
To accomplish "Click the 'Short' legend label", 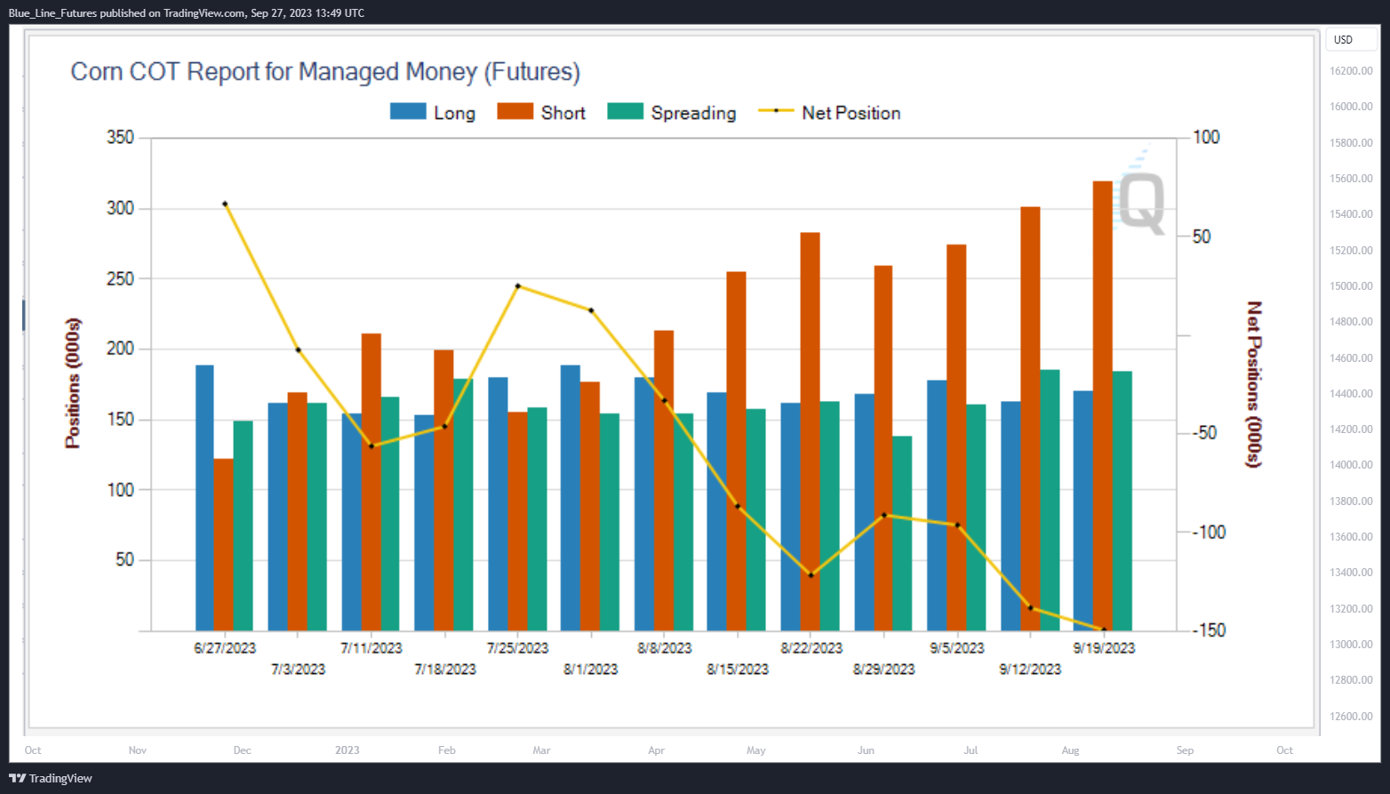I will pyautogui.click(x=563, y=113).
